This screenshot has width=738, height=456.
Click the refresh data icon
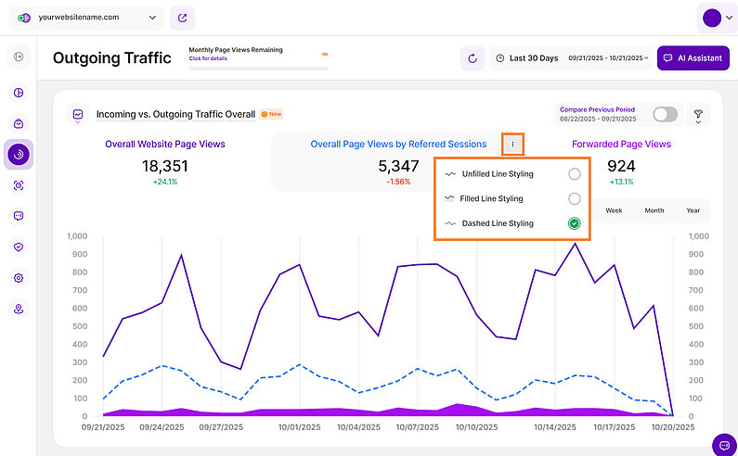tap(473, 58)
